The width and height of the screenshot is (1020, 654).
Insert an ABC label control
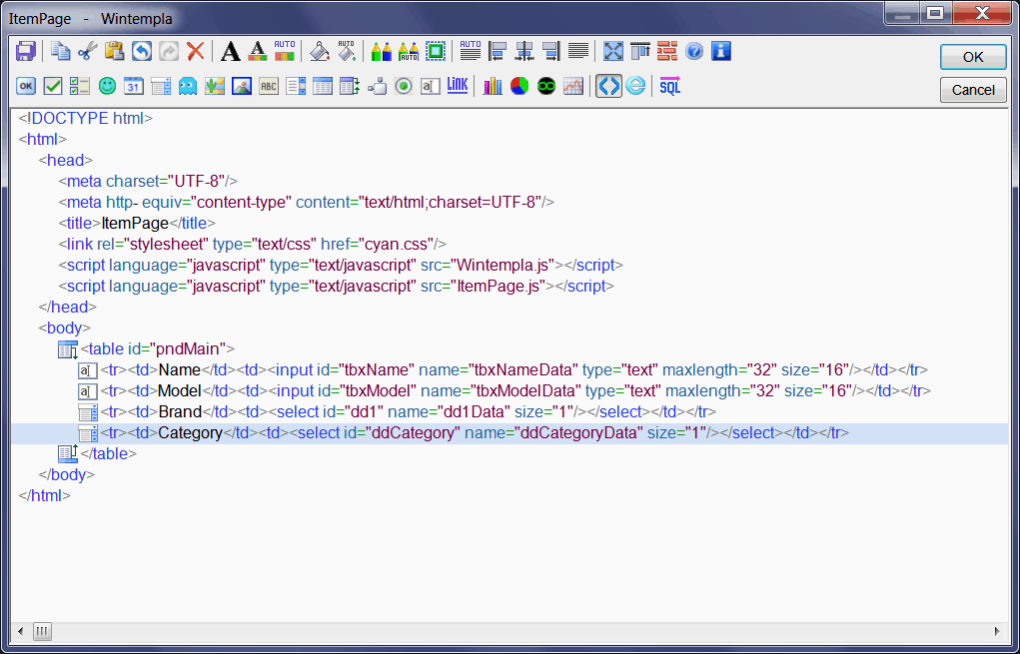click(x=269, y=86)
